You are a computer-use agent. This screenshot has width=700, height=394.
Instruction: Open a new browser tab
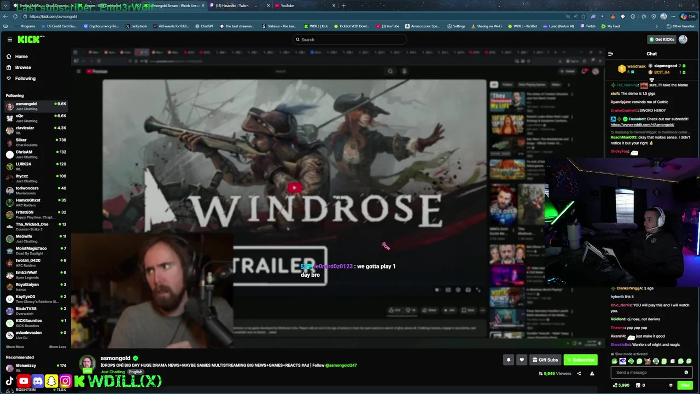343,5
